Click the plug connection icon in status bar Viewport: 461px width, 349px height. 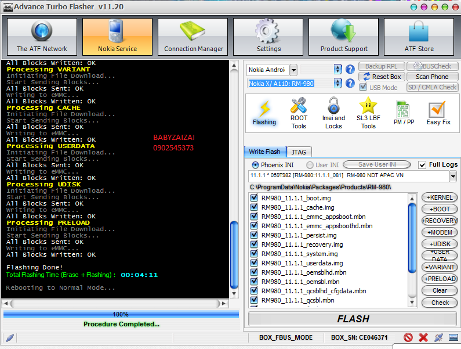[438, 337]
